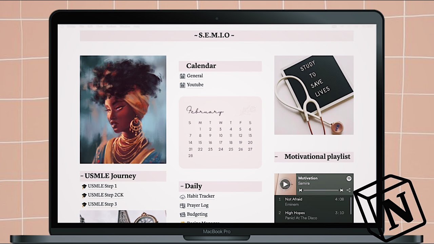Select the track Not Afraid

click(x=294, y=199)
